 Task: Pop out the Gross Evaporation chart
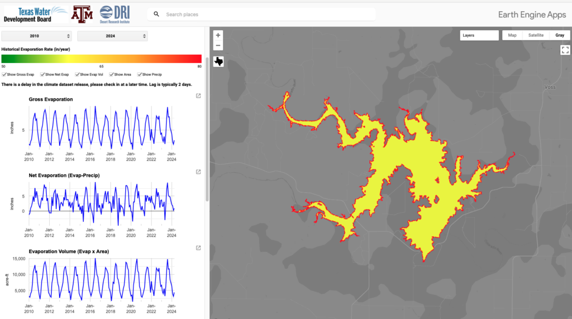tap(198, 96)
